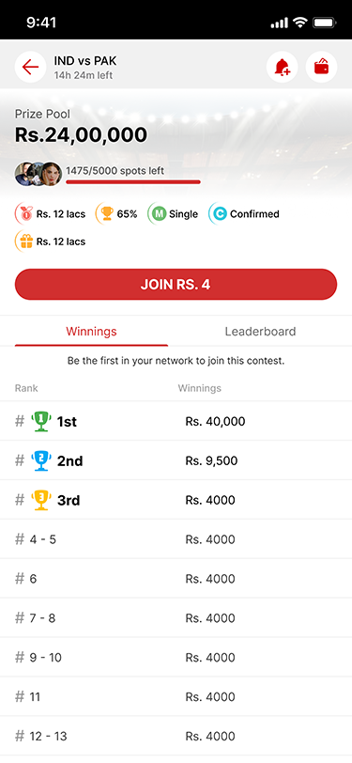Switch to the Winnings tab

(x=91, y=332)
